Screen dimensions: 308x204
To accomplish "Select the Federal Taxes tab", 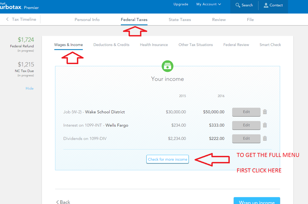I will [x=134, y=19].
